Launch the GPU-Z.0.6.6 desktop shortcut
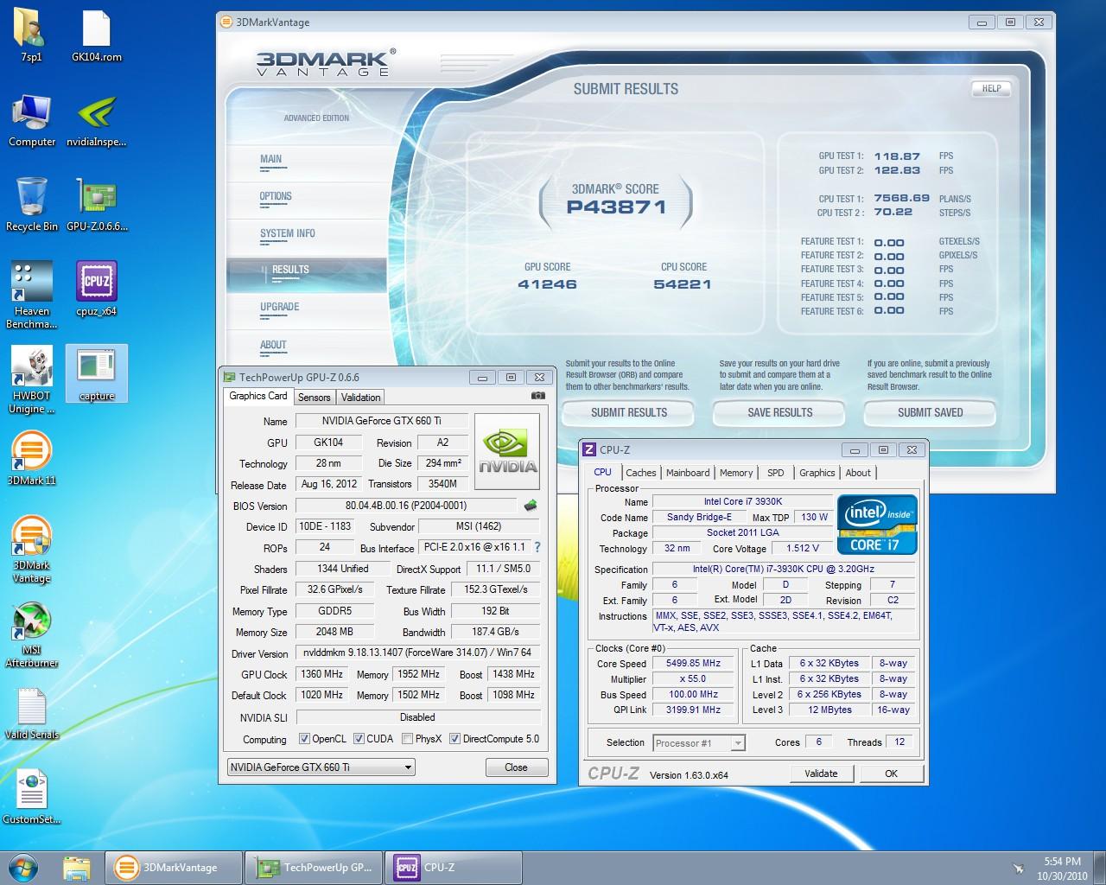 click(97, 205)
